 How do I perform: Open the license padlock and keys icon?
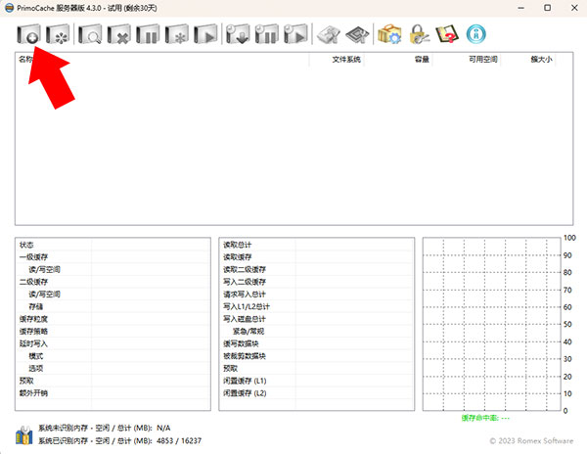pyautogui.click(x=419, y=34)
